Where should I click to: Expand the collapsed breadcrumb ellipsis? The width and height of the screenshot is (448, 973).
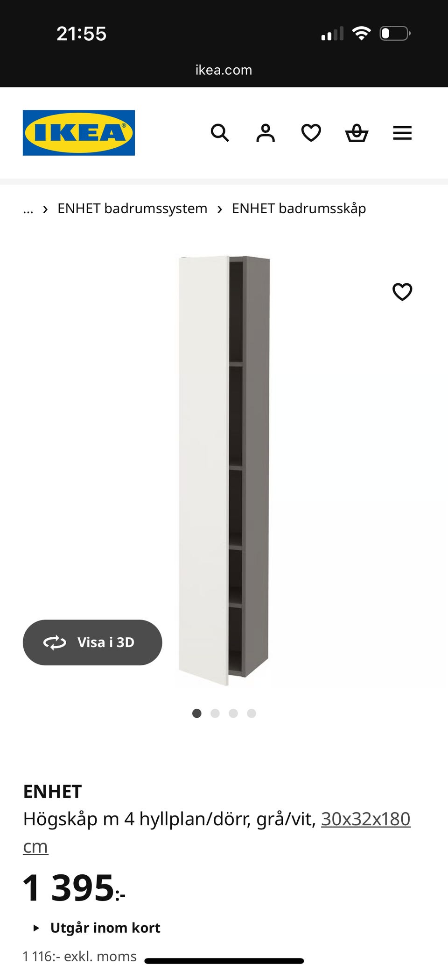28,209
